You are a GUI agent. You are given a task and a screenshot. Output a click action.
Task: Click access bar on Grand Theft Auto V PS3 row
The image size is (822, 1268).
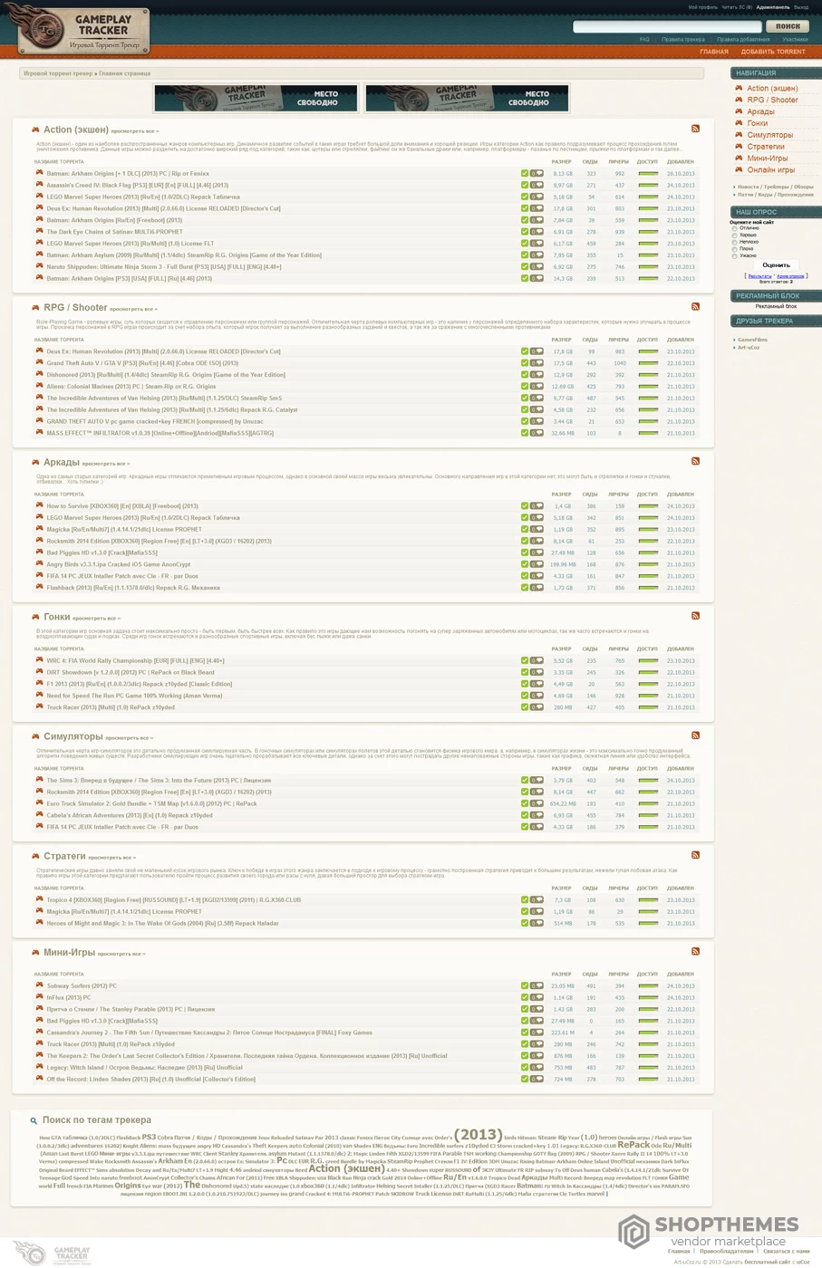(x=648, y=363)
